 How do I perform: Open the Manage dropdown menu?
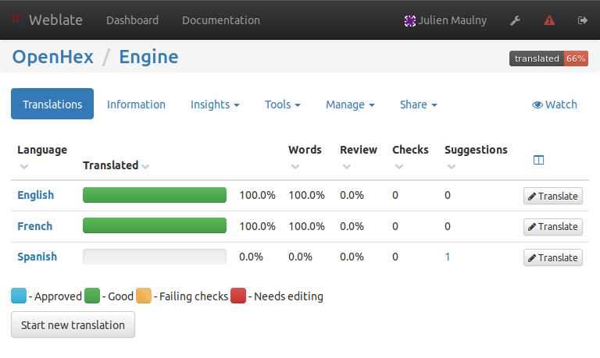tap(350, 105)
